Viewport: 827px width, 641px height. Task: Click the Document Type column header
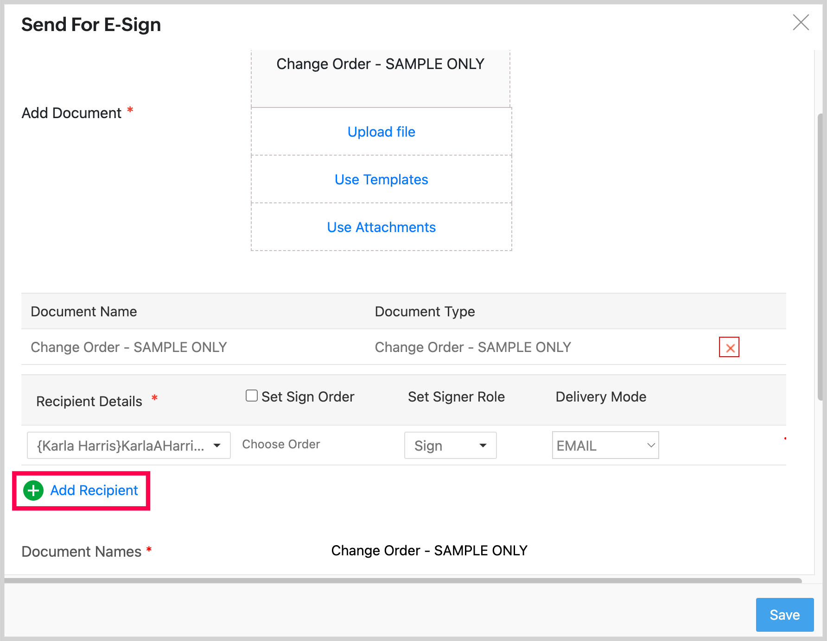click(425, 312)
